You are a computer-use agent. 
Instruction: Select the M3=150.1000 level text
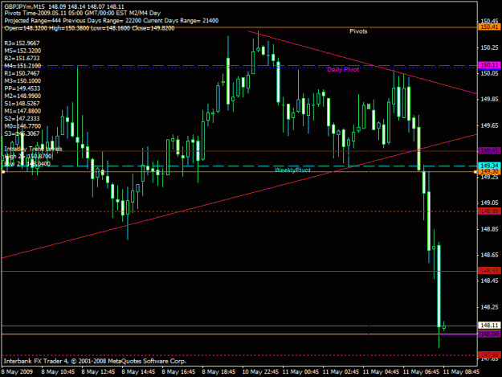[22, 81]
